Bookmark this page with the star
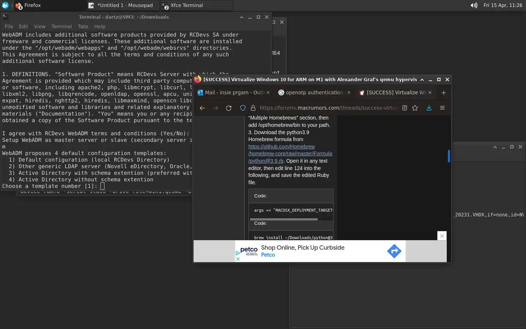The height and width of the screenshot is (329, 526). coord(415,108)
